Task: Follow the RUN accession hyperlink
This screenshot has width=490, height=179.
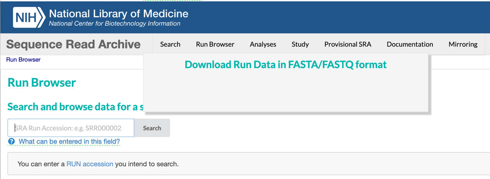Action: 90,164
